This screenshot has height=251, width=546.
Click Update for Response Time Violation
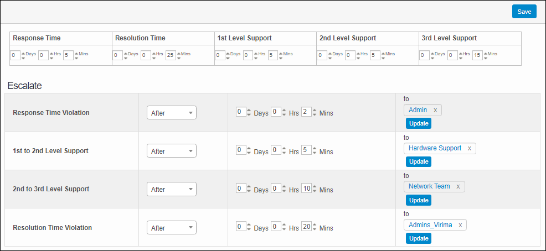(418, 123)
